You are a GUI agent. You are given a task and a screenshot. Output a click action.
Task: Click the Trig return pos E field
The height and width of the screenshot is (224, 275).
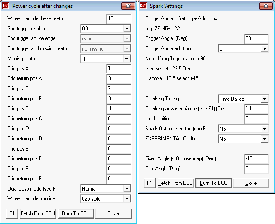tap(119, 159)
